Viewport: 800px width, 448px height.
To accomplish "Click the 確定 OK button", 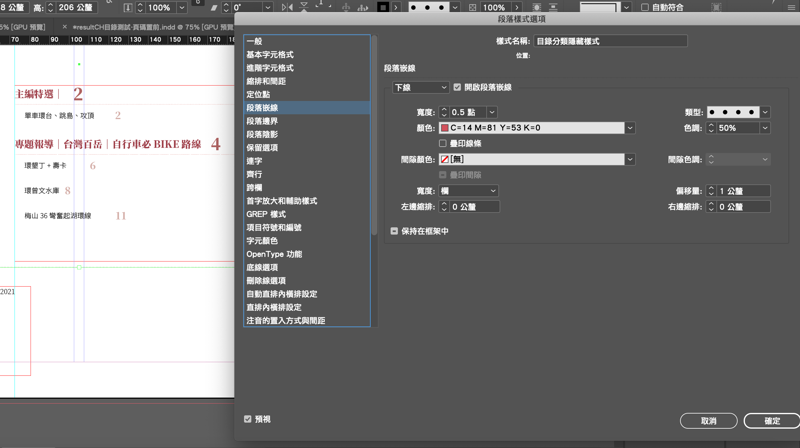I will (x=772, y=421).
